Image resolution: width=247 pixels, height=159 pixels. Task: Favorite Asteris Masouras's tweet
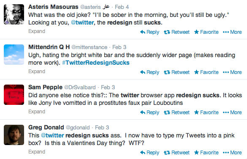pos(206,32)
